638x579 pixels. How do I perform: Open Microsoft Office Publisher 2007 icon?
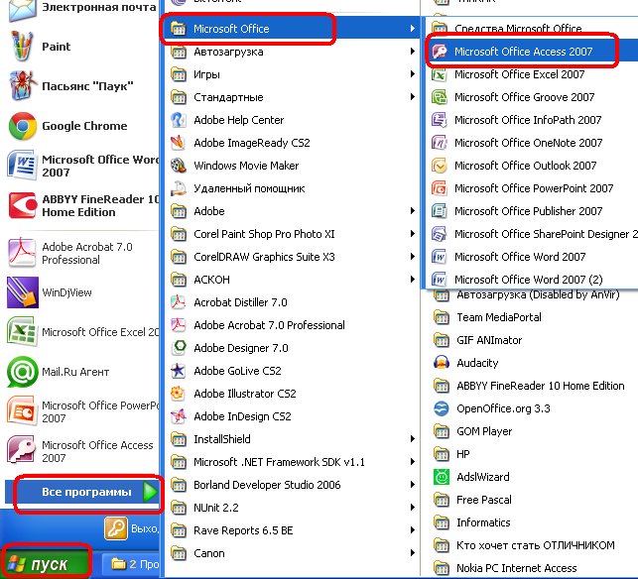point(440,211)
